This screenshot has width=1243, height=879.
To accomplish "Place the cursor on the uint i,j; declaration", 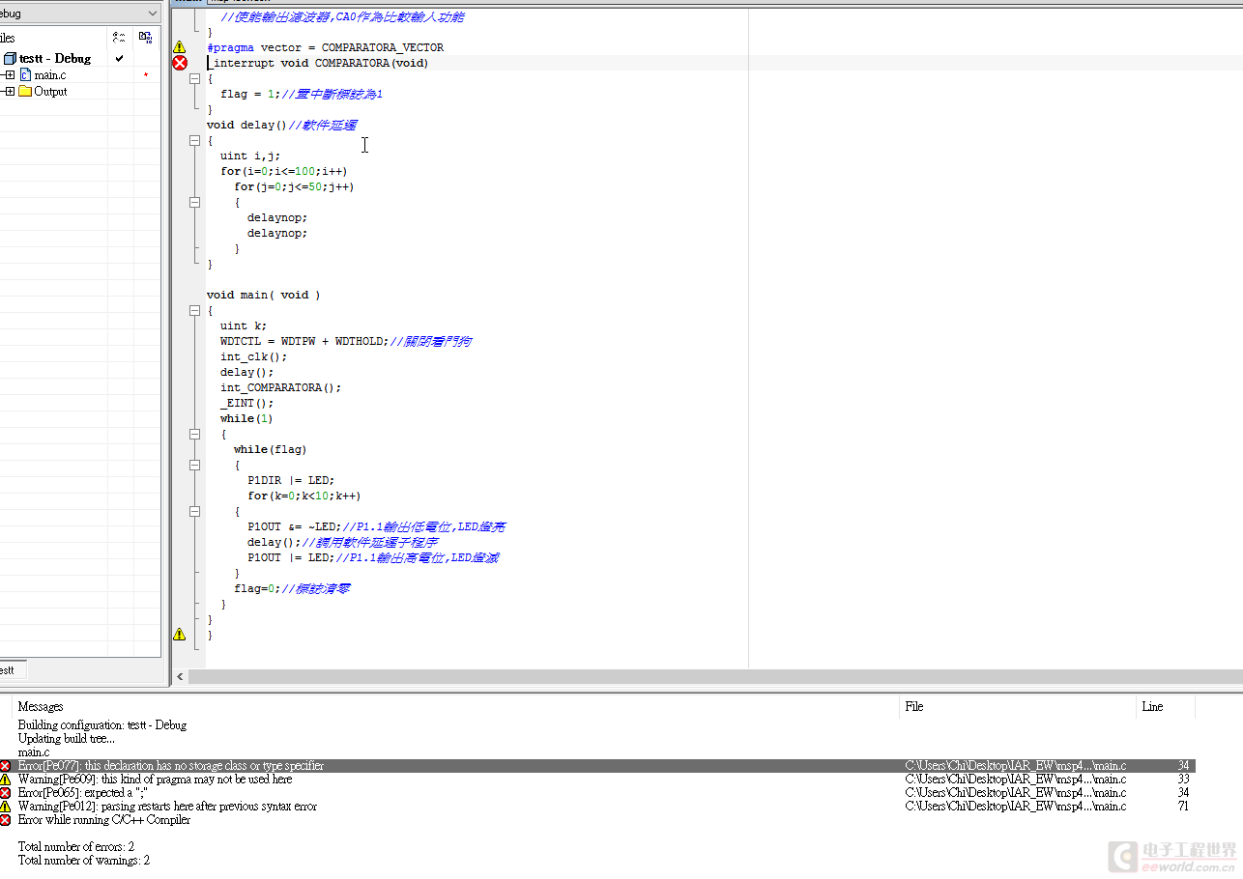I will pyautogui.click(x=249, y=156).
